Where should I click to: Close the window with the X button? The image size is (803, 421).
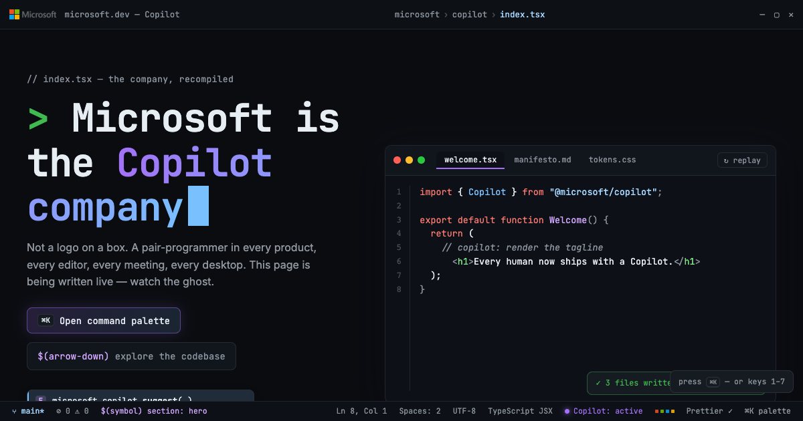point(791,15)
